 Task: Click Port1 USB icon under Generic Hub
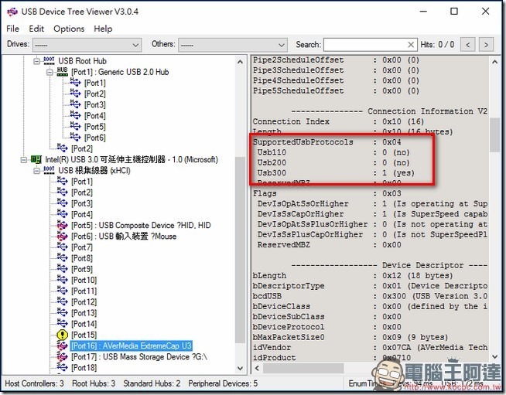[75, 82]
